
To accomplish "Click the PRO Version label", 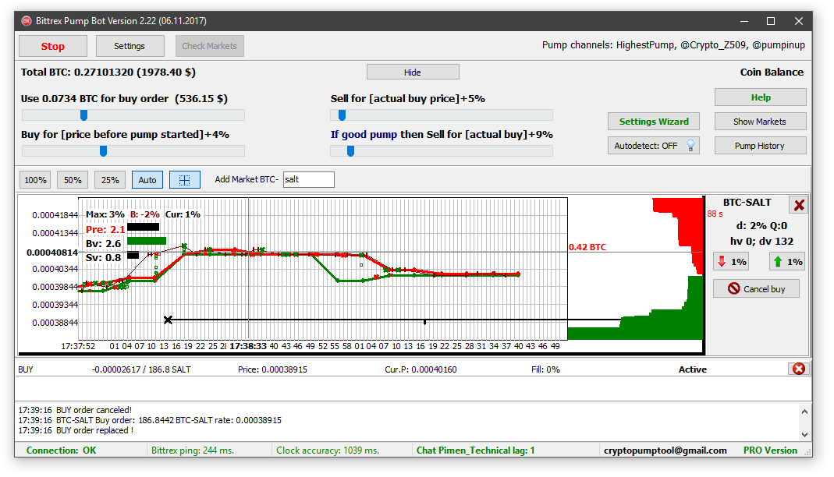I will [770, 450].
